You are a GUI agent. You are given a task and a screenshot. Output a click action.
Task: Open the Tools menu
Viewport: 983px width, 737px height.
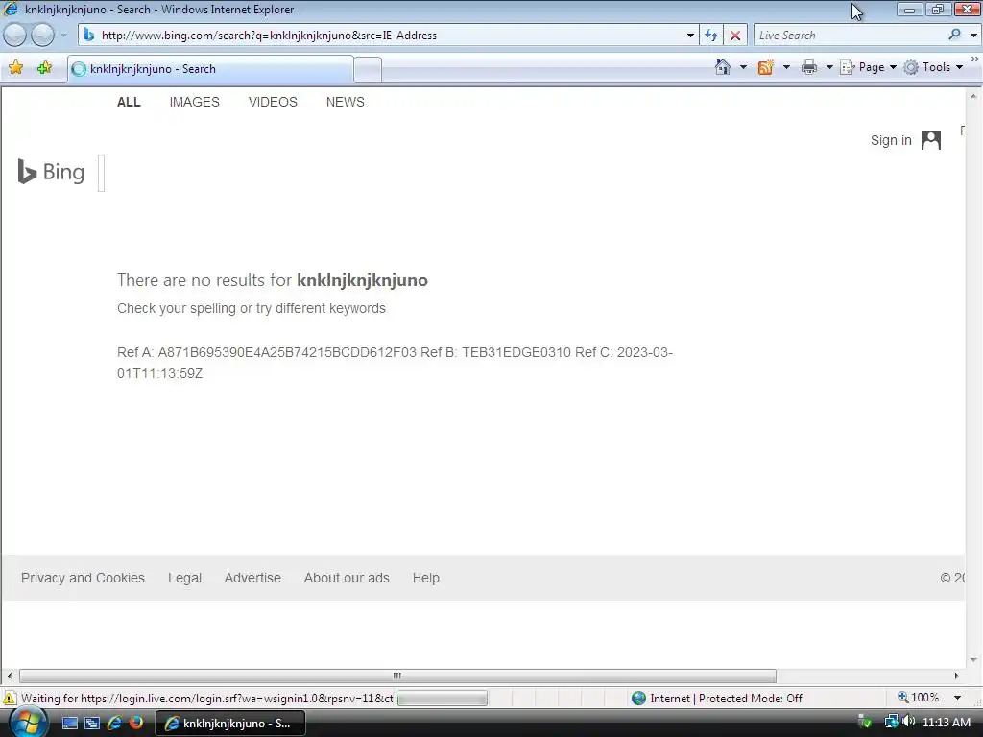tap(933, 67)
